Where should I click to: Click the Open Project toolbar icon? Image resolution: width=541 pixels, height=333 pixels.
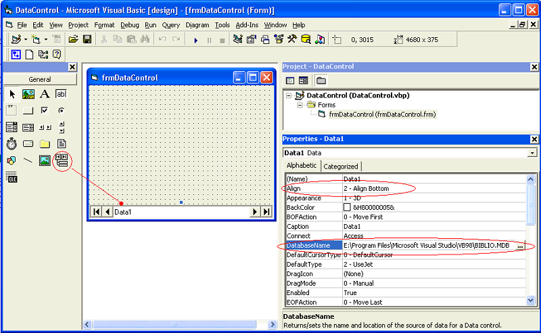[73, 39]
